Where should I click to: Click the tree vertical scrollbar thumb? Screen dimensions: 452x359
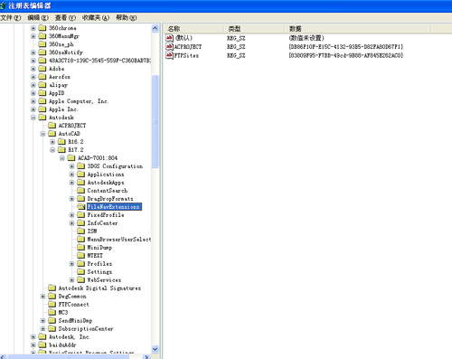[155, 121]
